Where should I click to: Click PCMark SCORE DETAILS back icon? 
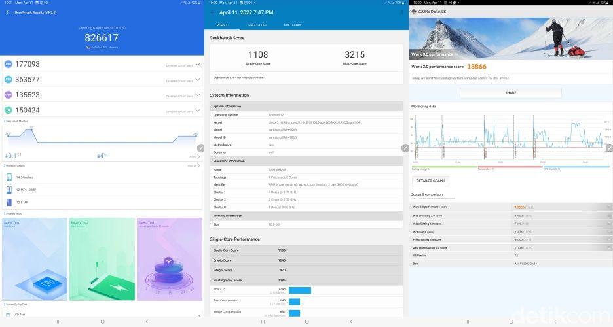(x=414, y=11)
